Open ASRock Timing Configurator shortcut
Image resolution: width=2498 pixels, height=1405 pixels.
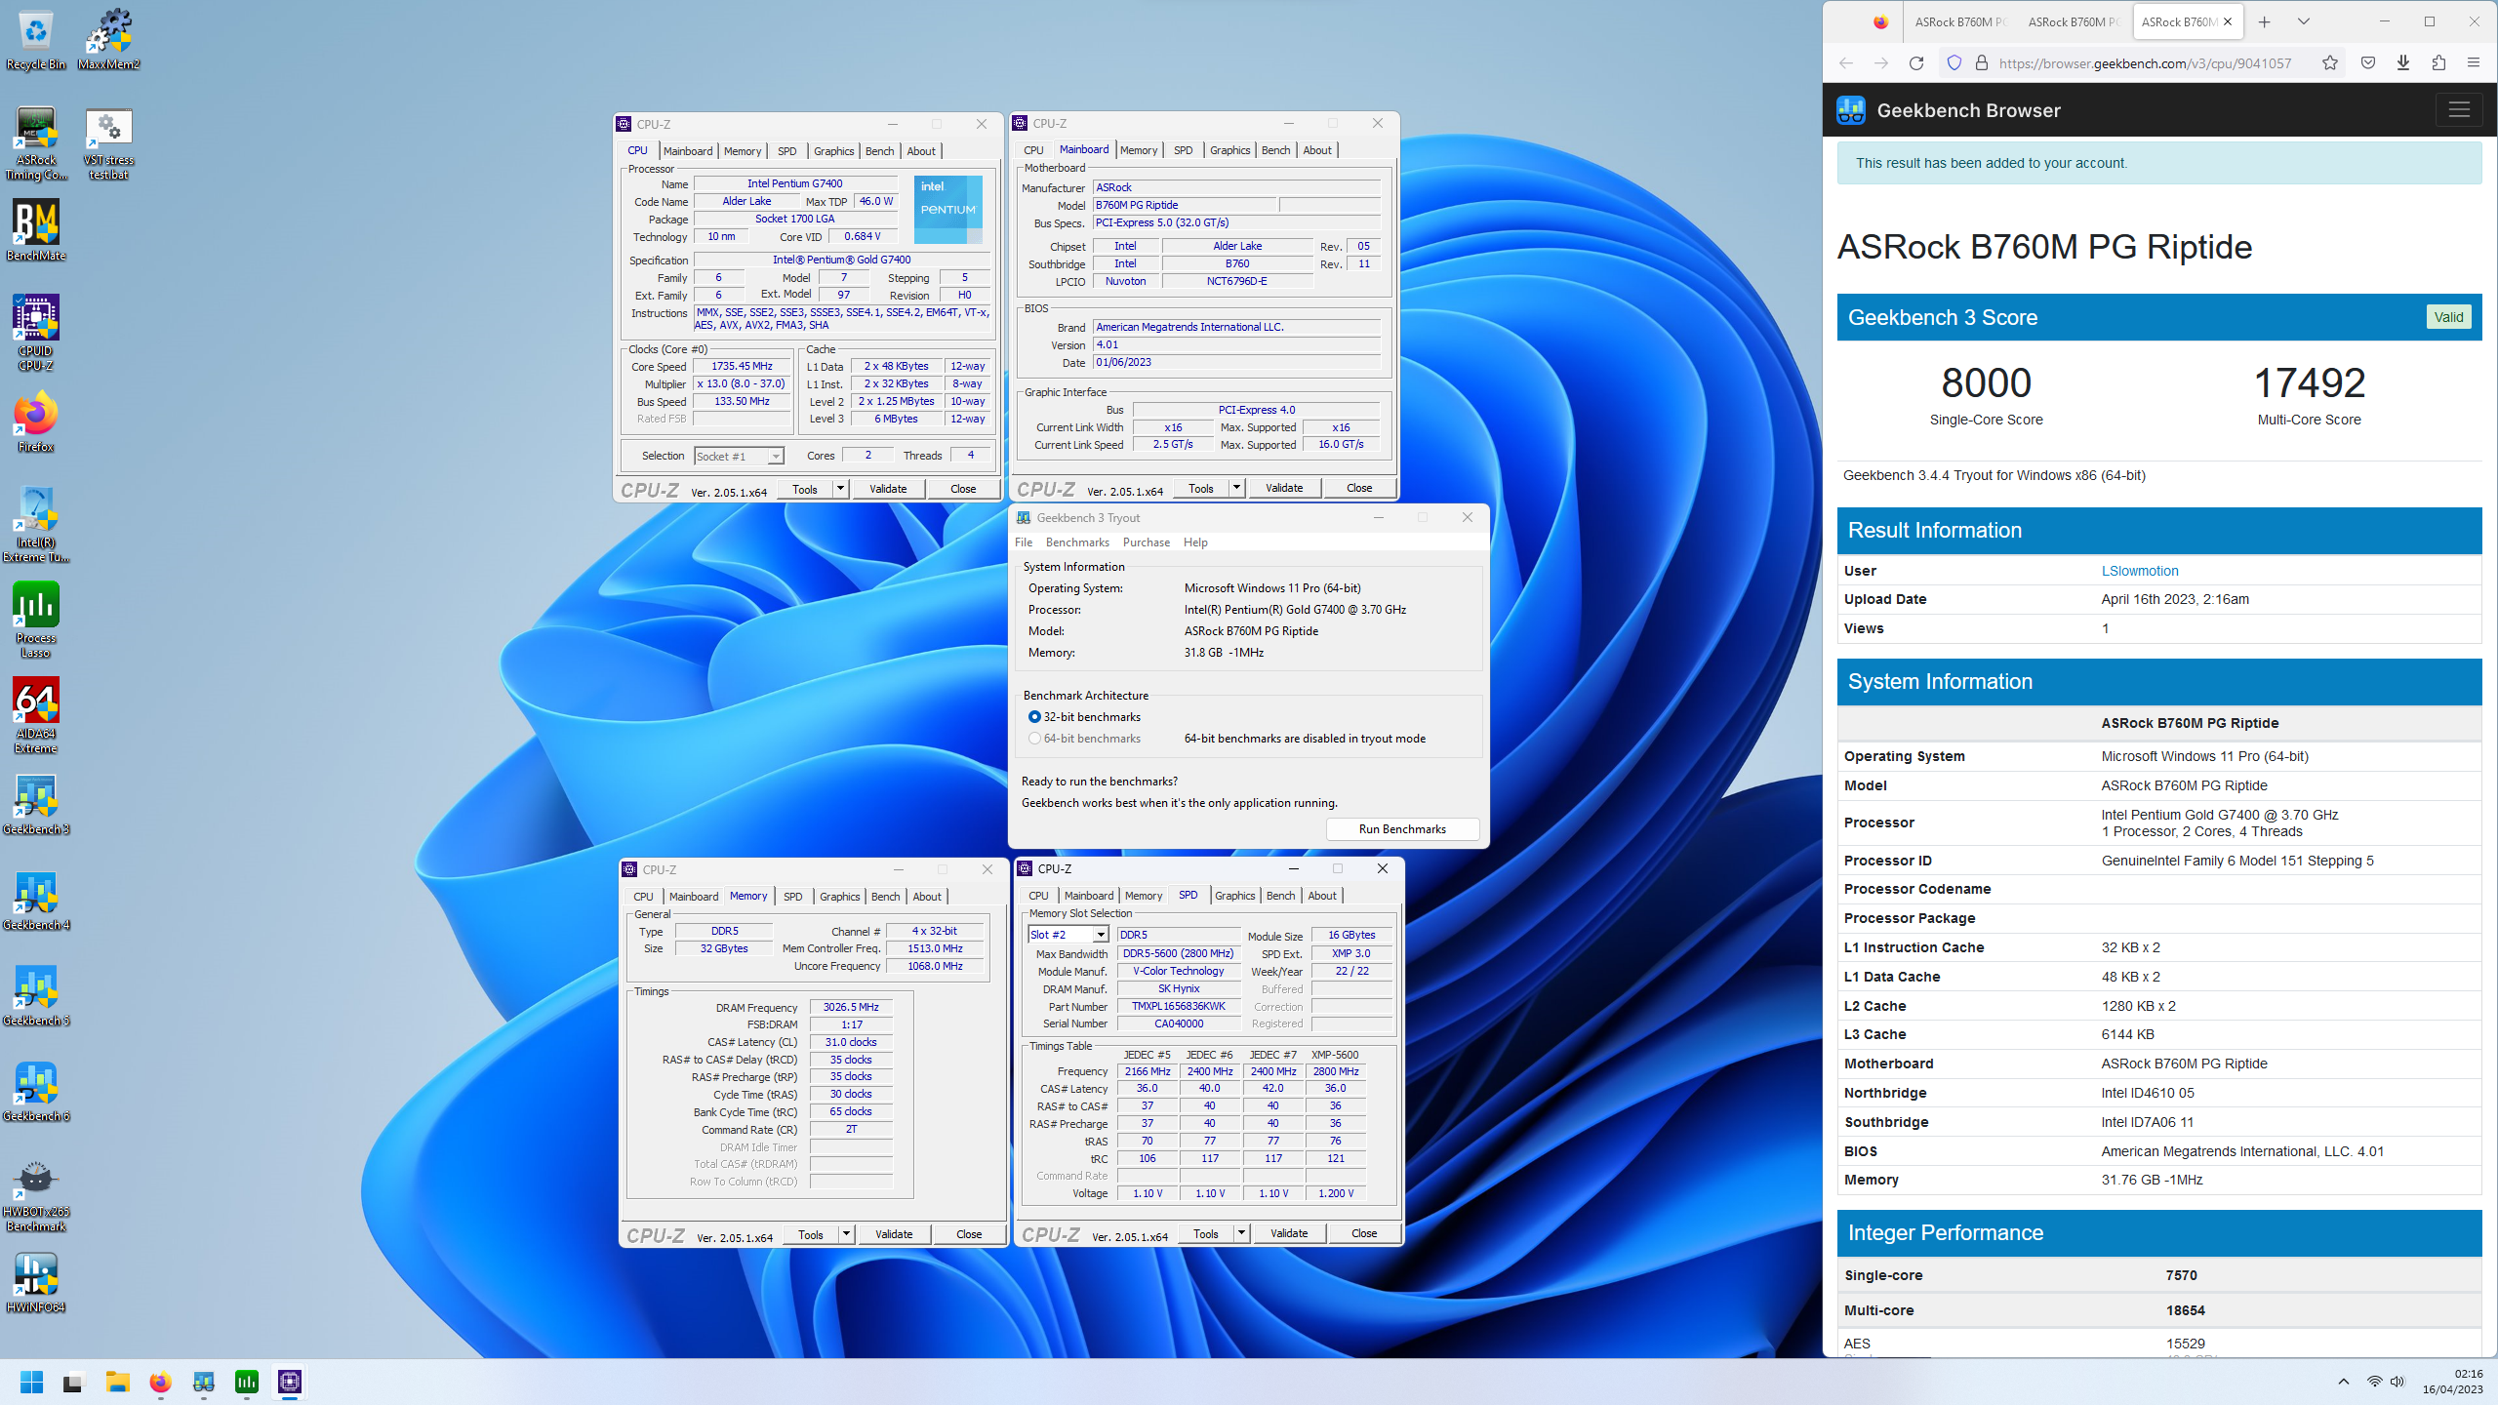tap(36, 142)
